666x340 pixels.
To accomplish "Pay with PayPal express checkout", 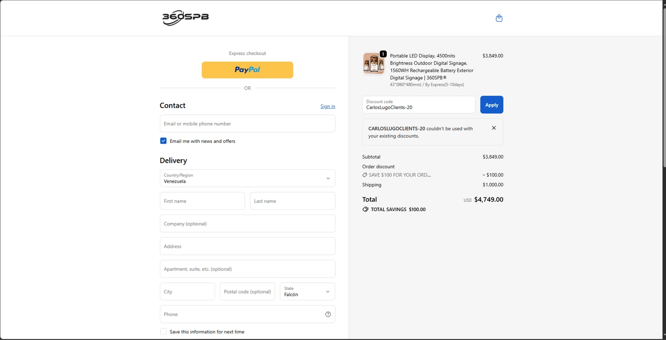I will [x=247, y=70].
